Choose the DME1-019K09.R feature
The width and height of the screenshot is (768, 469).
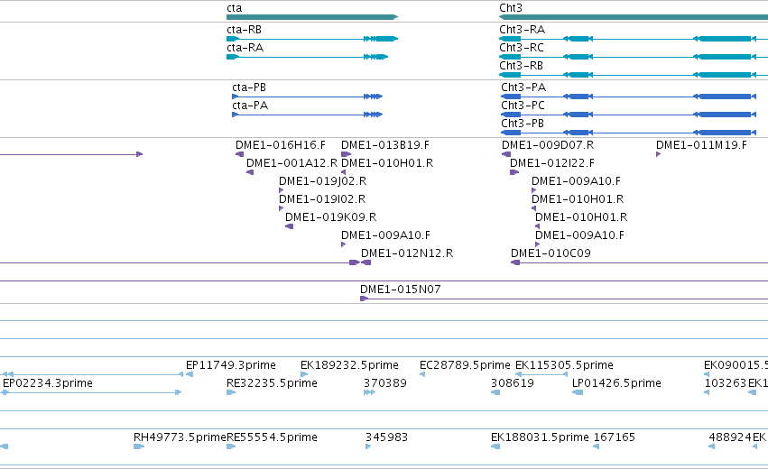point(330,217)
